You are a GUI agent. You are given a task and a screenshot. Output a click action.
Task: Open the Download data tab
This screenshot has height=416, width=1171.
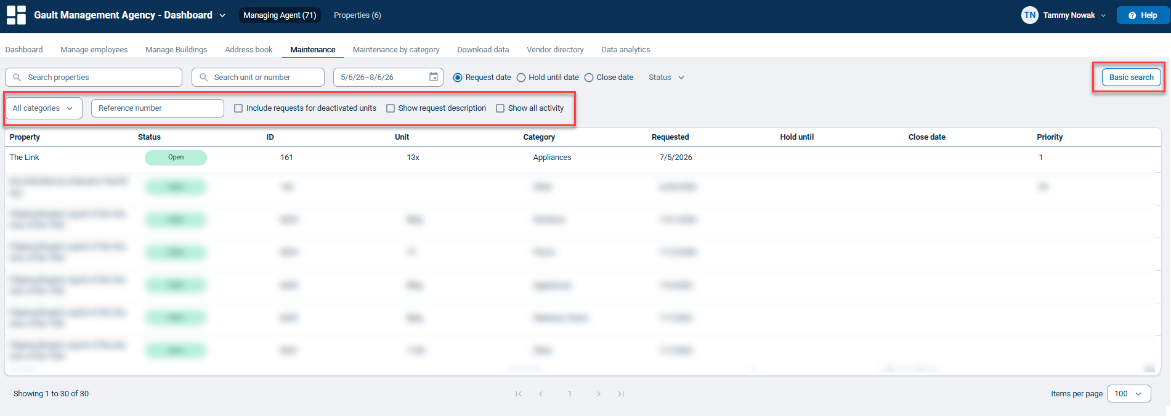tap(483, 50)
